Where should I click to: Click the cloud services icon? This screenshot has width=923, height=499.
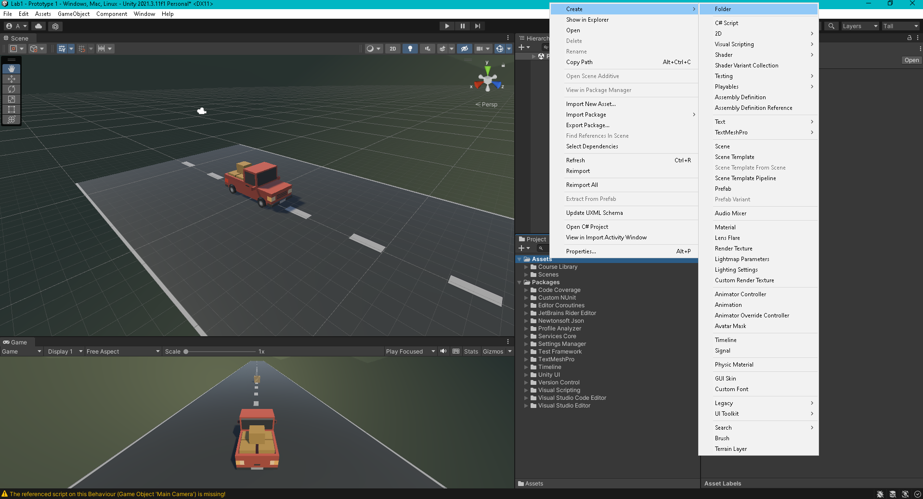click(x=39, y=26)
